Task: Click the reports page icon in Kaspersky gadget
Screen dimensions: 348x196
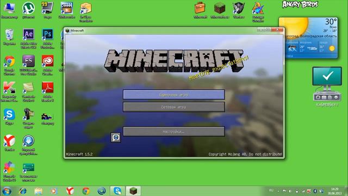Action: (330, 97)
